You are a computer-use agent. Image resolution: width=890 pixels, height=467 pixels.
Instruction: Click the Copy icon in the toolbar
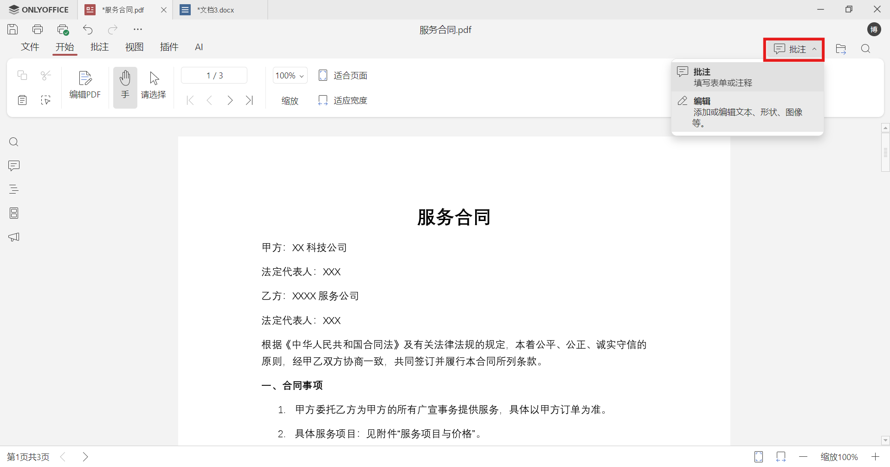click(x=22, y=75)
